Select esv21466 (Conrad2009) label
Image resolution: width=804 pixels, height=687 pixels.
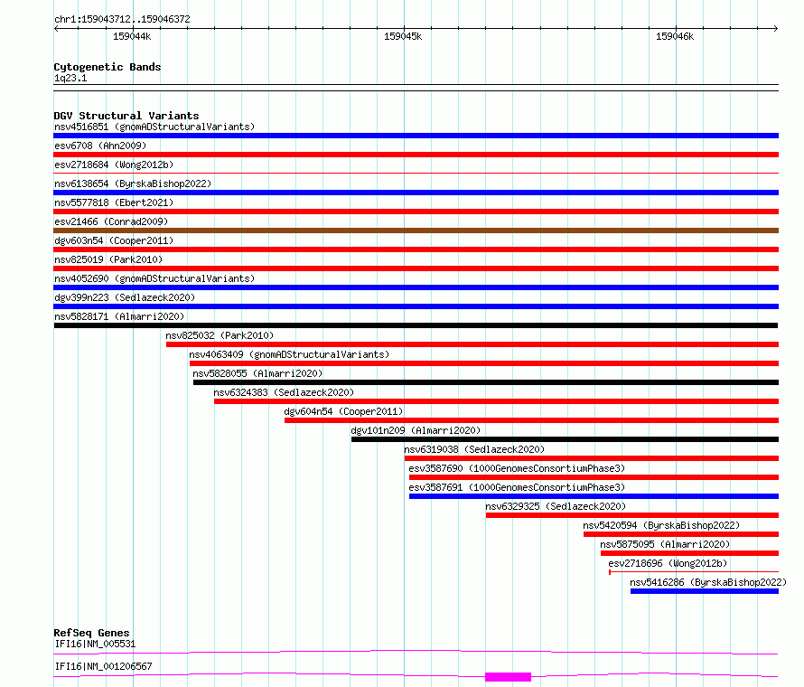coord(111,221)
